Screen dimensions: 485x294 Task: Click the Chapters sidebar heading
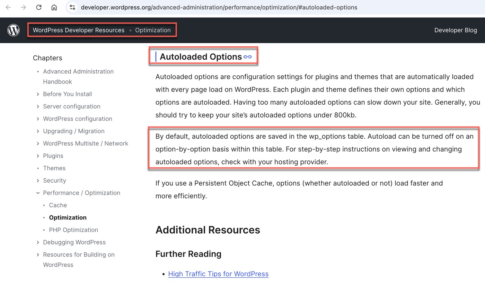pyautogui.click(x=47, y=58)
